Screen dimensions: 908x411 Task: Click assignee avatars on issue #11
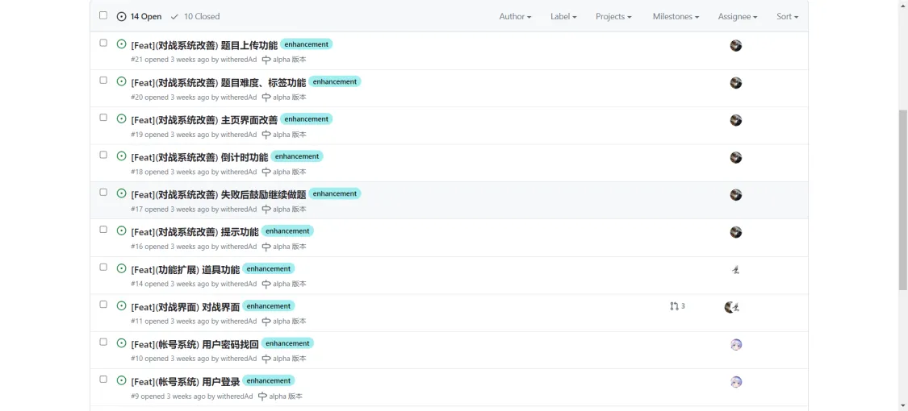733,307
